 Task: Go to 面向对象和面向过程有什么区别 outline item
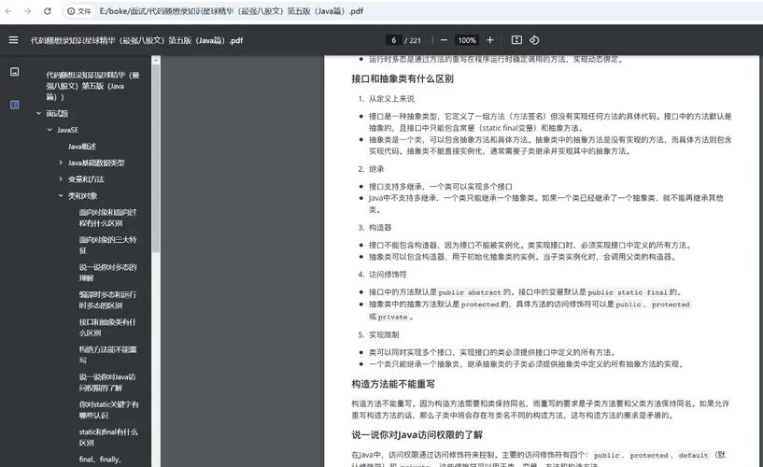(107, 218)
